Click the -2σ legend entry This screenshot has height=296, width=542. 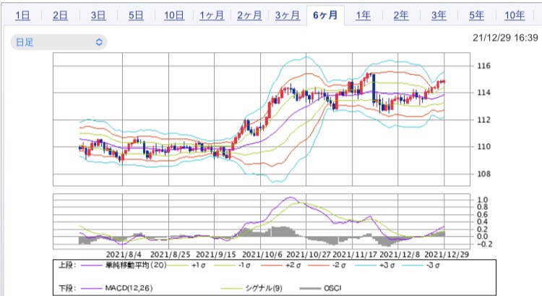tap(339, 266)
